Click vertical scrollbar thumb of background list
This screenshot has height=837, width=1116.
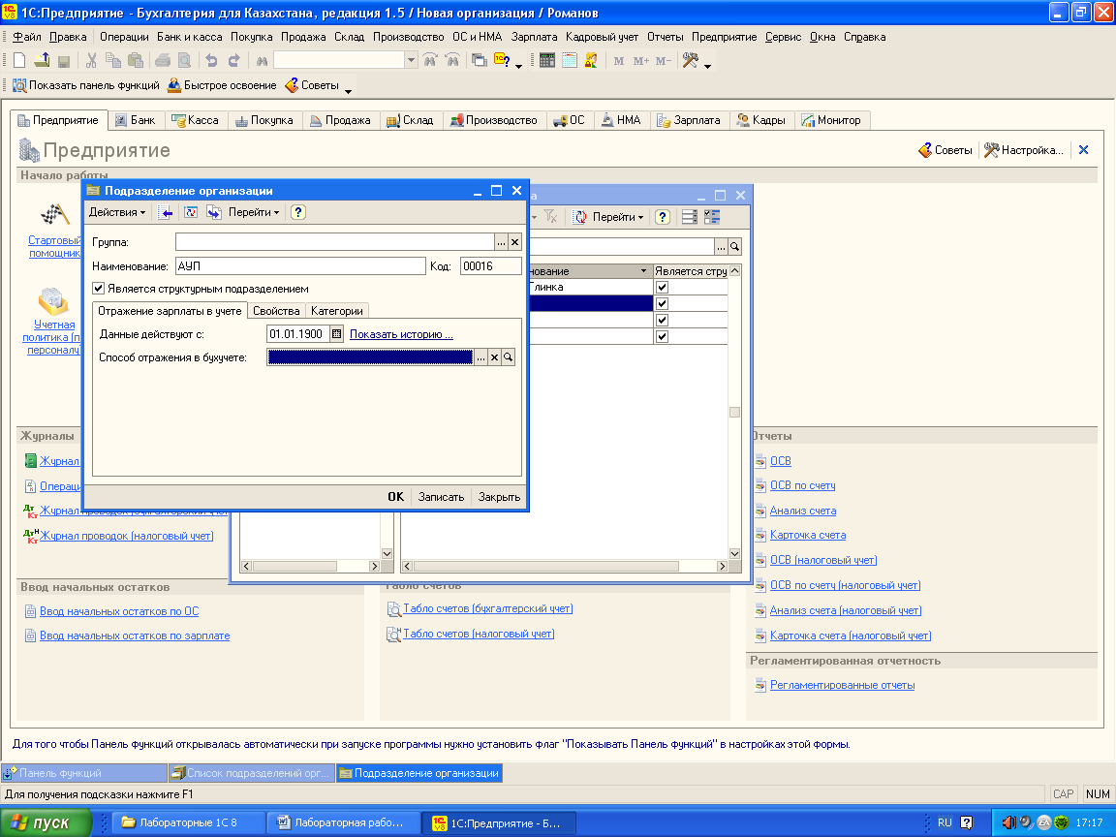[734, 412]
